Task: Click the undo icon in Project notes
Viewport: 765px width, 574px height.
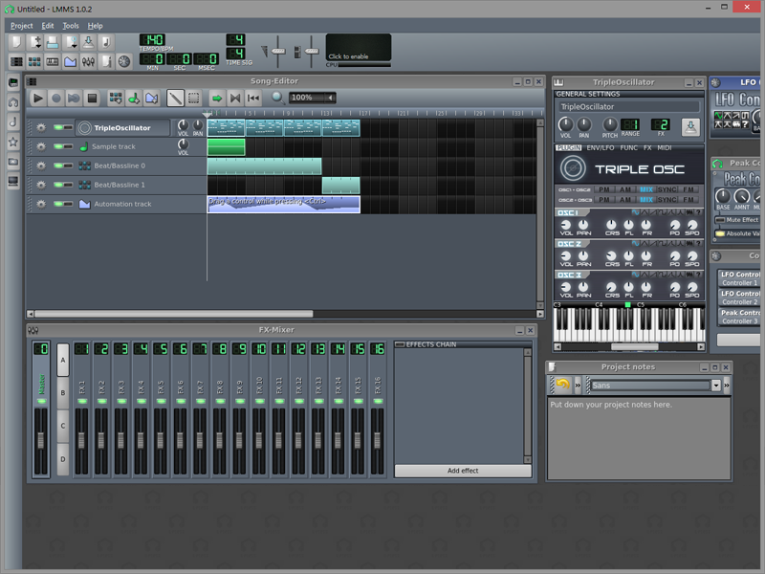Action: [562, 385]
